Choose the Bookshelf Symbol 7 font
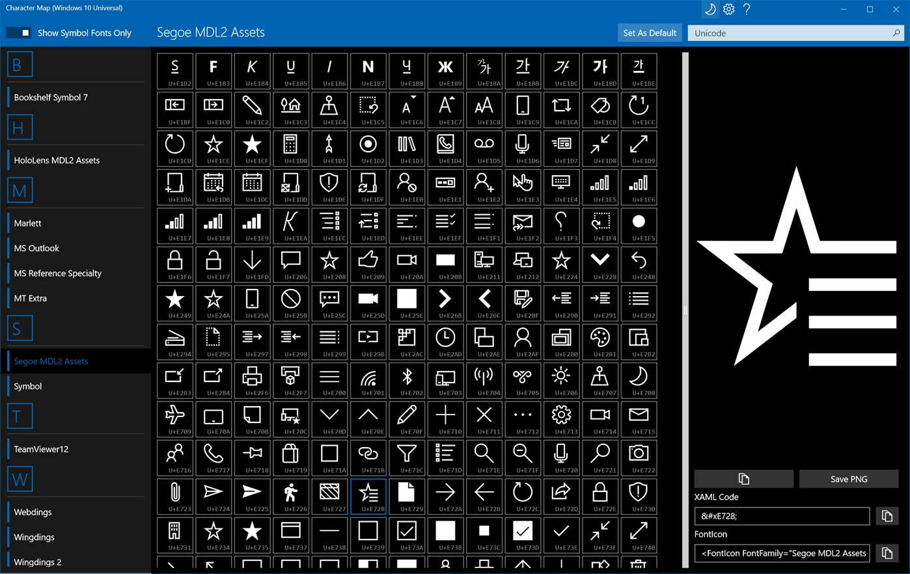This screenshot has height=574, width=910. 51,98
